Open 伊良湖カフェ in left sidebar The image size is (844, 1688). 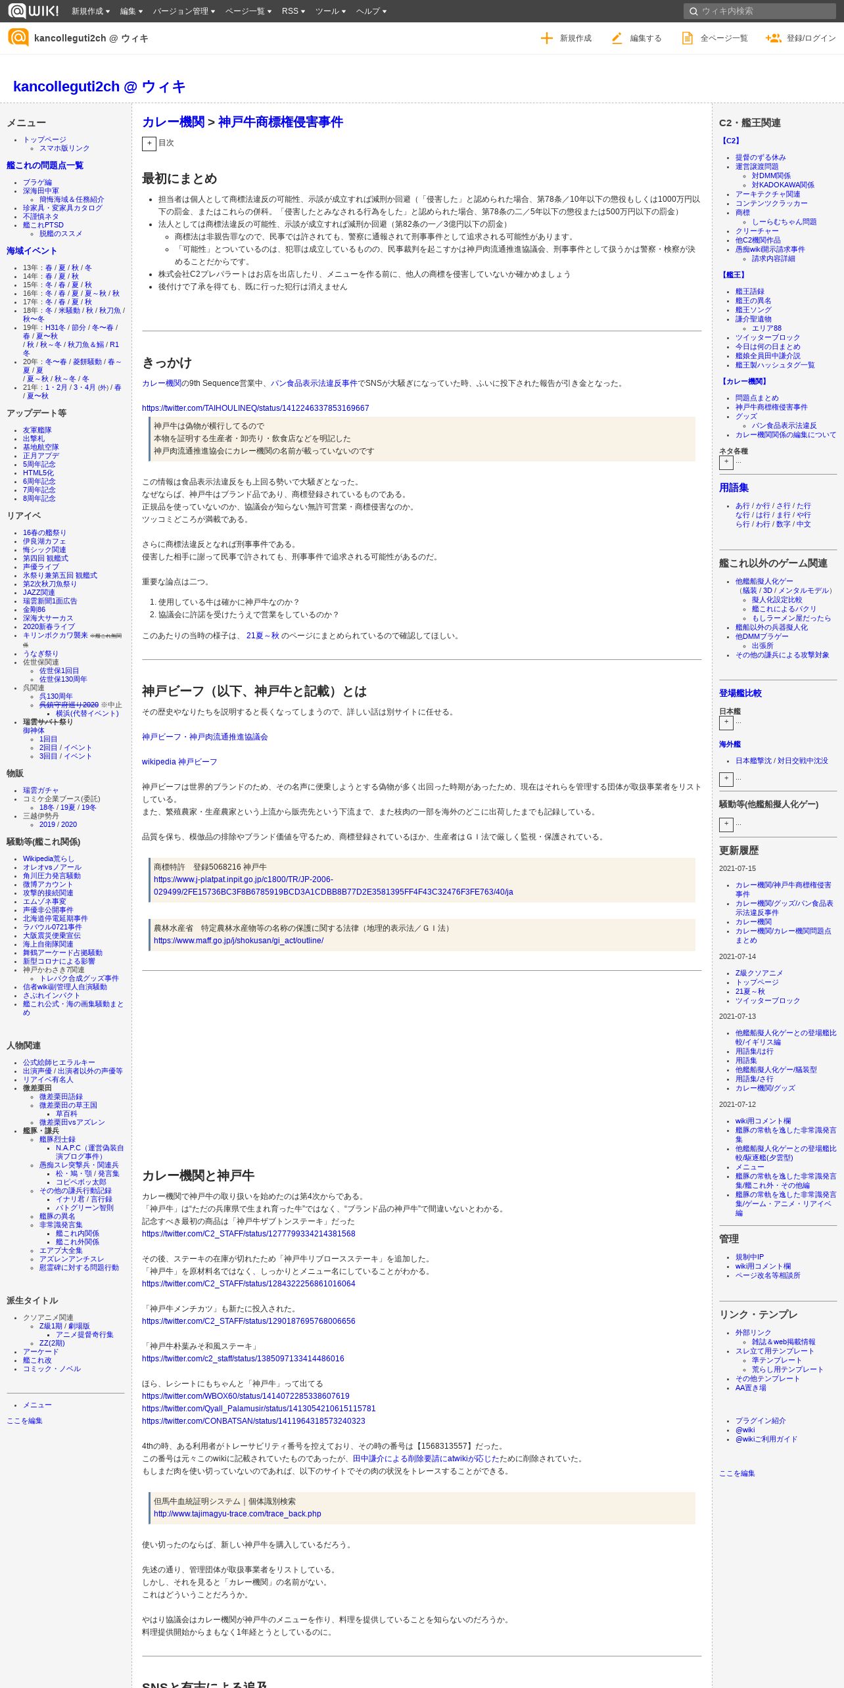pyautogui.click(x=45, y=541)
